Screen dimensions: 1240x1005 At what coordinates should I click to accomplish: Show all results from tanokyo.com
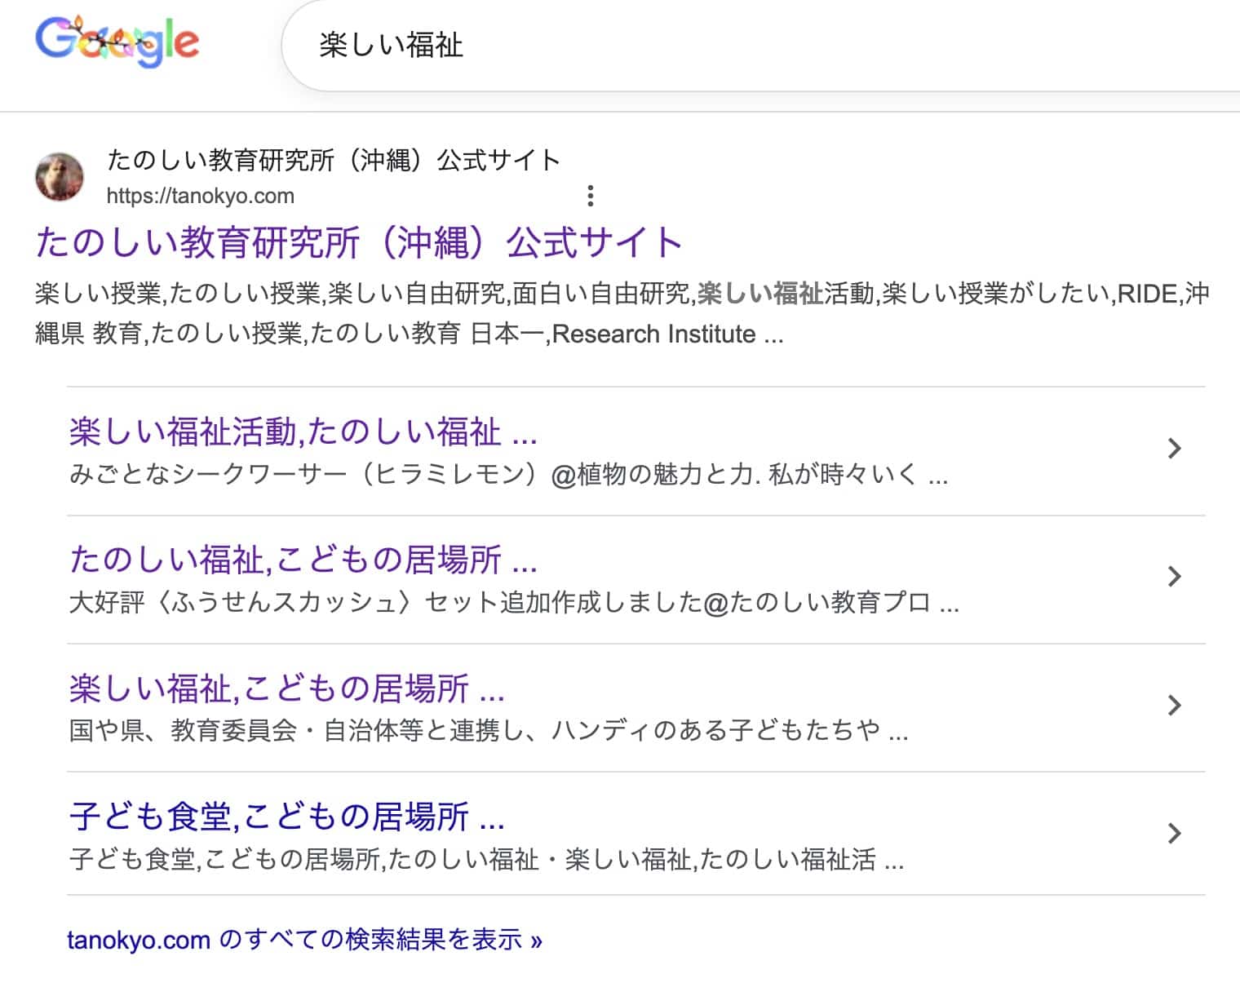point(304,940)
